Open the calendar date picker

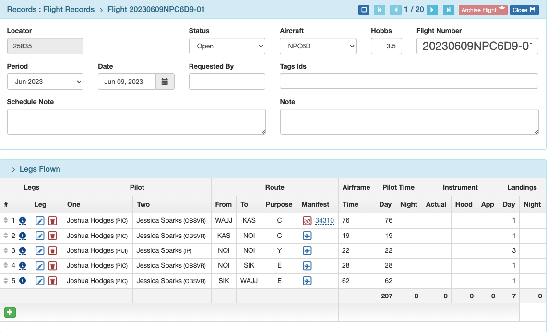click(x=165, y=82)
